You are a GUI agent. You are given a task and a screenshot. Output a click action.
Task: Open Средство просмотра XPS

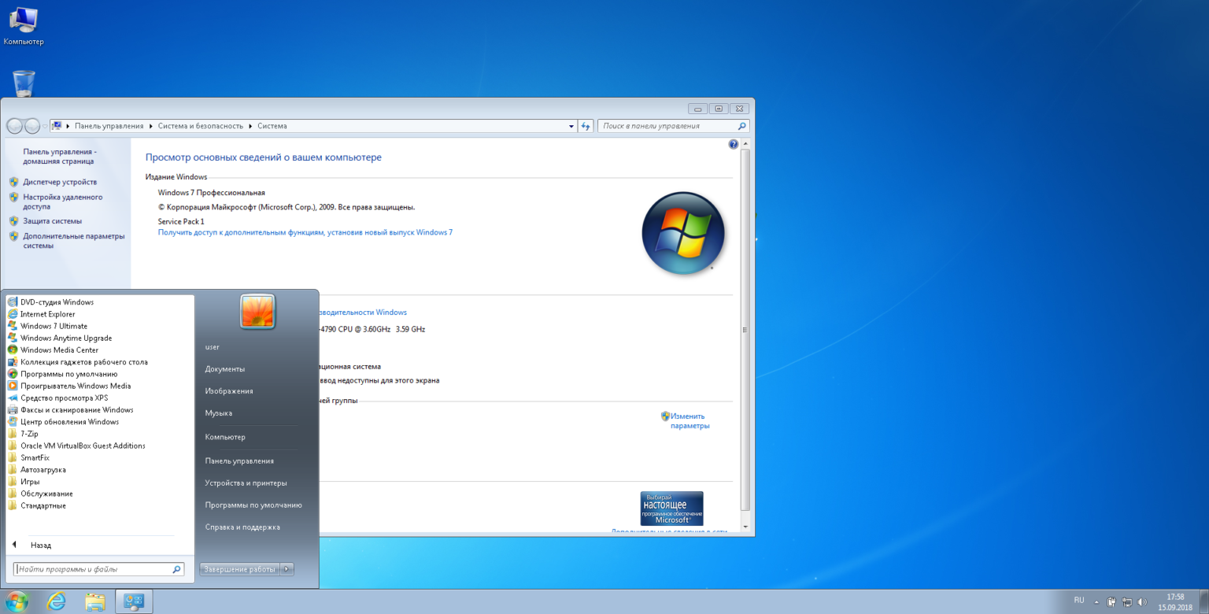[64, 398]
